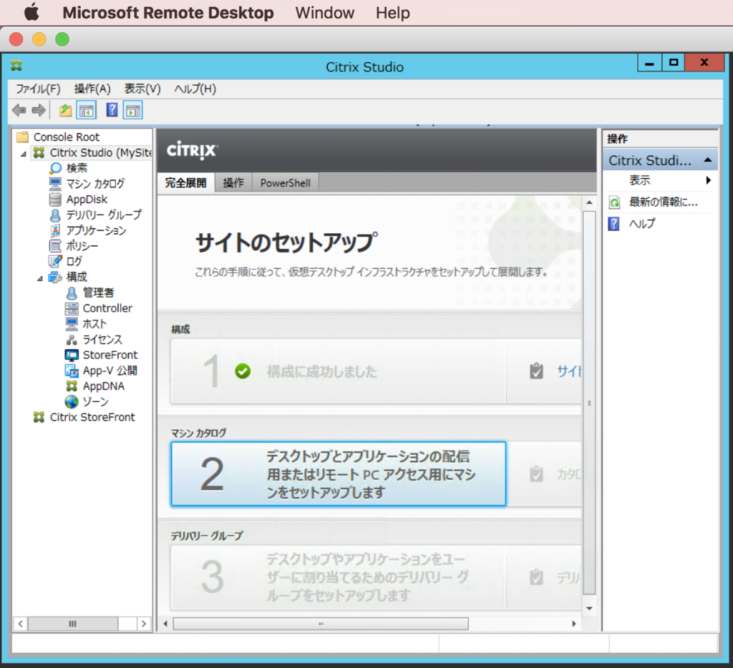
Task: Click the content scroll left arrow
Action: (165, 624)
